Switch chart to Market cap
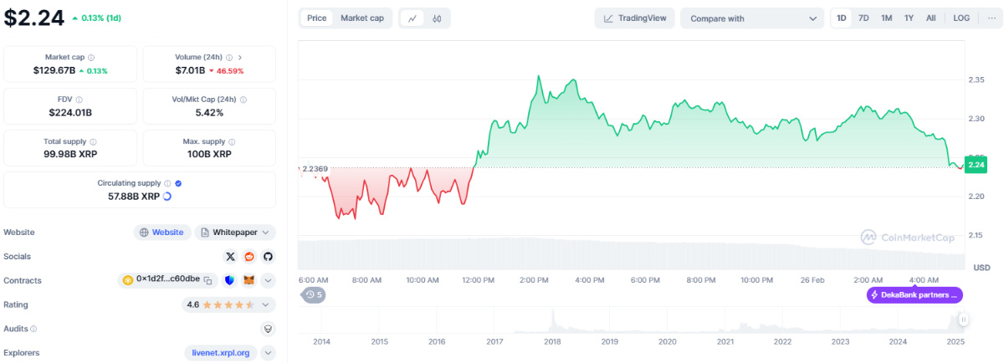 click(361, 18)
